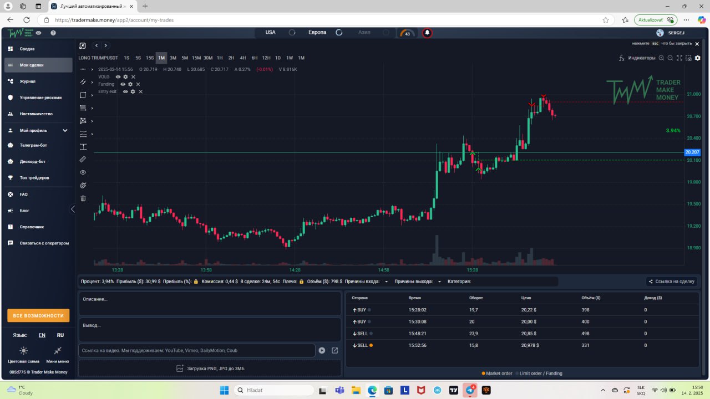This screenshot has width=710, height=399.
Task: Open the chart settings gear icon
Action: pyautogui.click(x=698, y=58)
